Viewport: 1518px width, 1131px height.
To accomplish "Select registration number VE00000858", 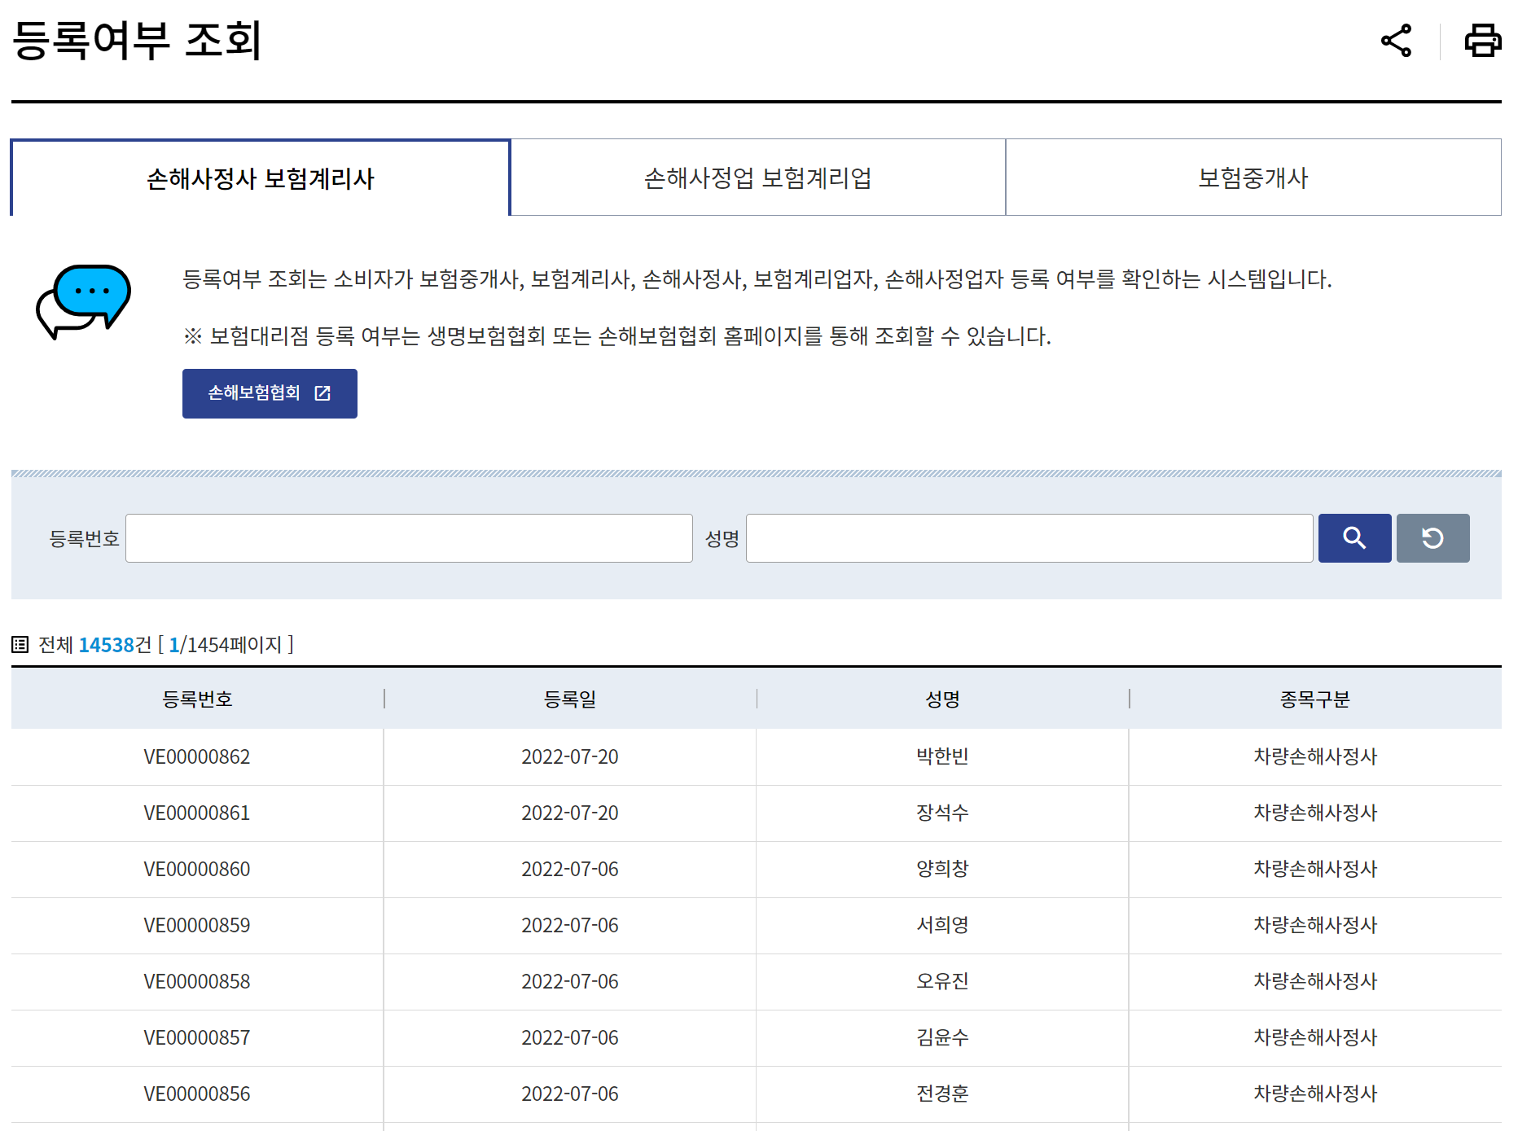I will click(x=197, y=981).
